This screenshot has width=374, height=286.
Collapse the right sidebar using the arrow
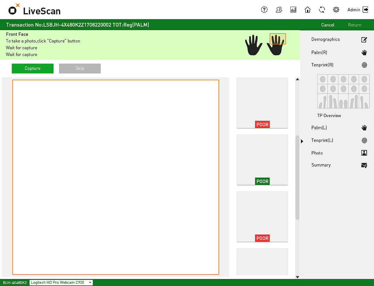[302, 141]
